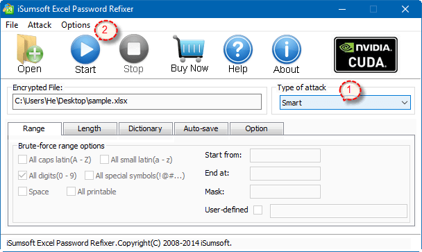Click the Encrypted File path field
Viewport: 422px width, 252px height.
(x=137, y=101)
